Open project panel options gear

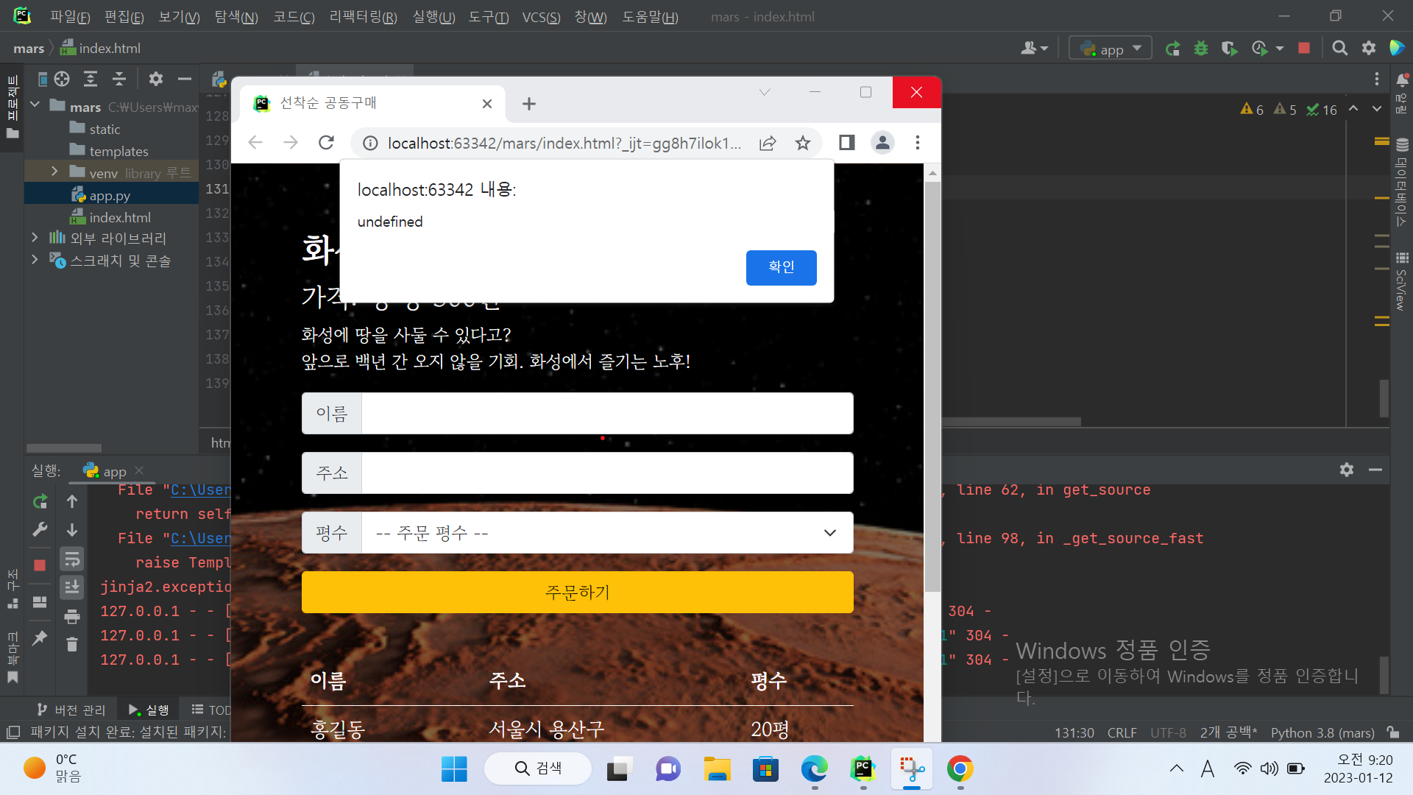(155, 79)
